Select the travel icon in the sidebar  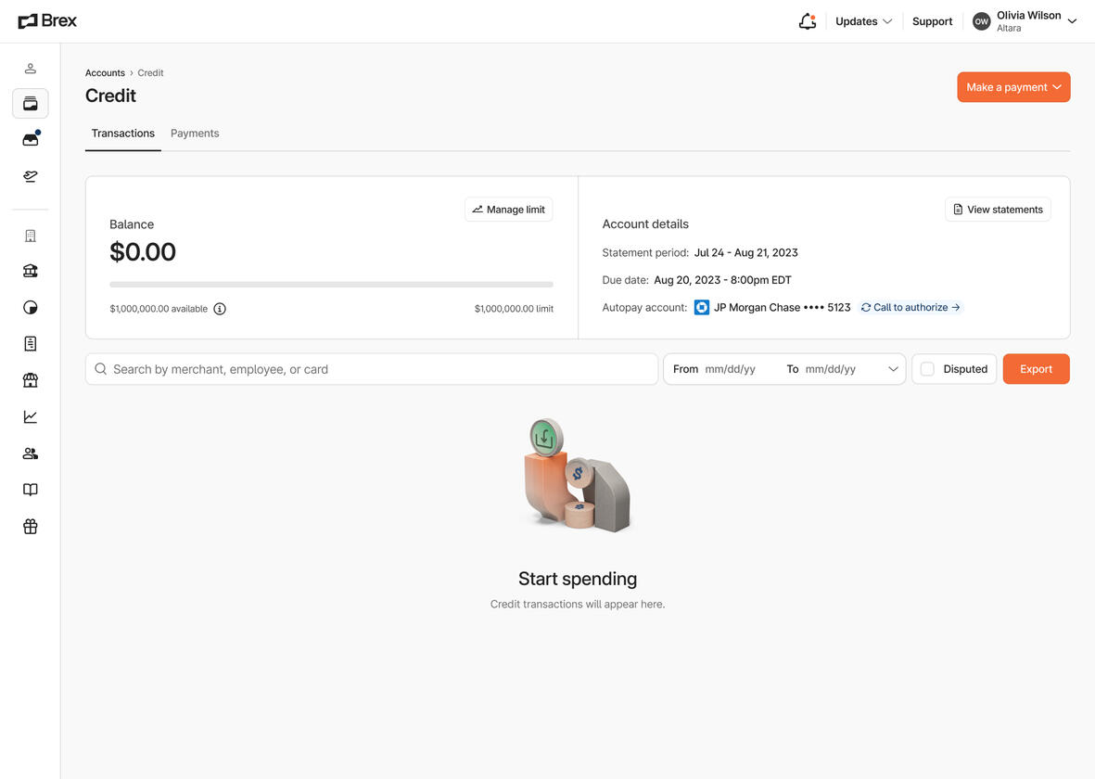pos(30,175)
